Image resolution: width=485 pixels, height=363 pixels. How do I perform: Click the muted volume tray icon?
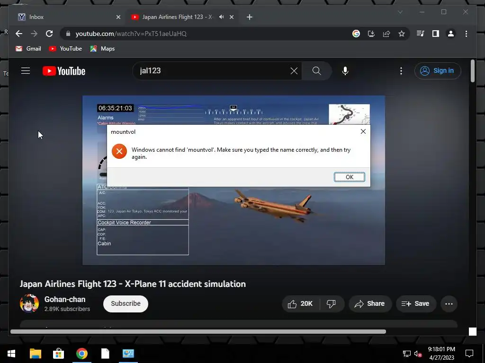(x=418, y=354)
